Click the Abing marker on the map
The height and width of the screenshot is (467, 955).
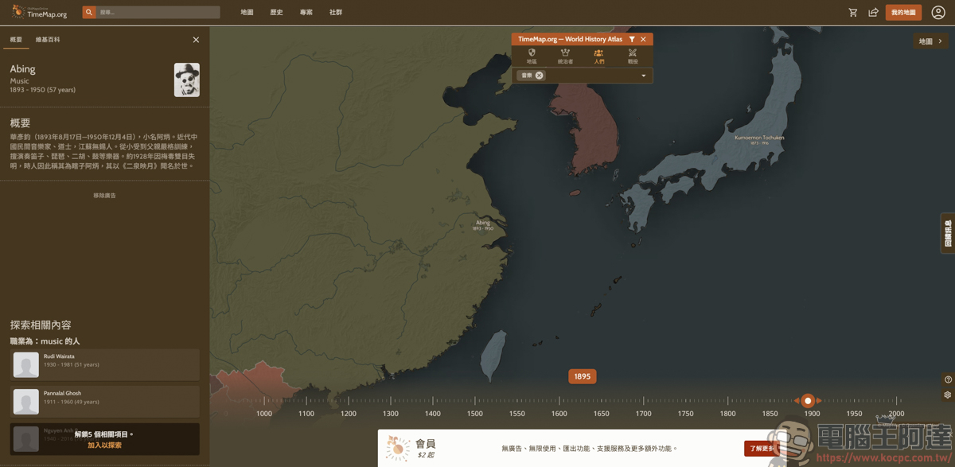pyautogui.click(x=482, y=225)
